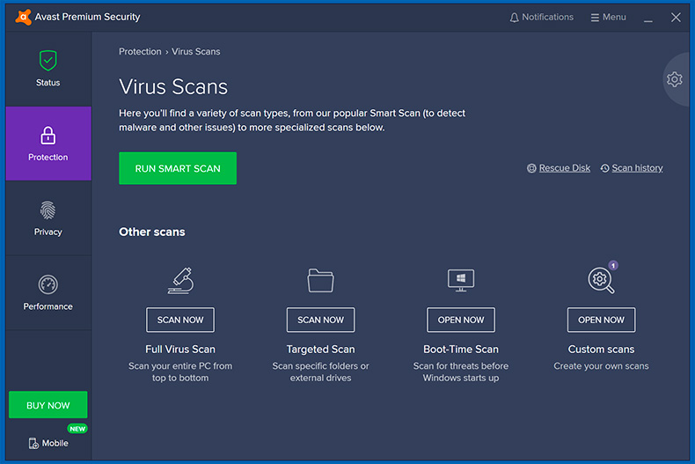Click the Custom scans title
695x464 pixels.
coord(601,350)
